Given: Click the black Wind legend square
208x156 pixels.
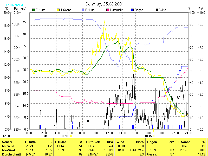Looking at the screenshot, I should 157,10.
